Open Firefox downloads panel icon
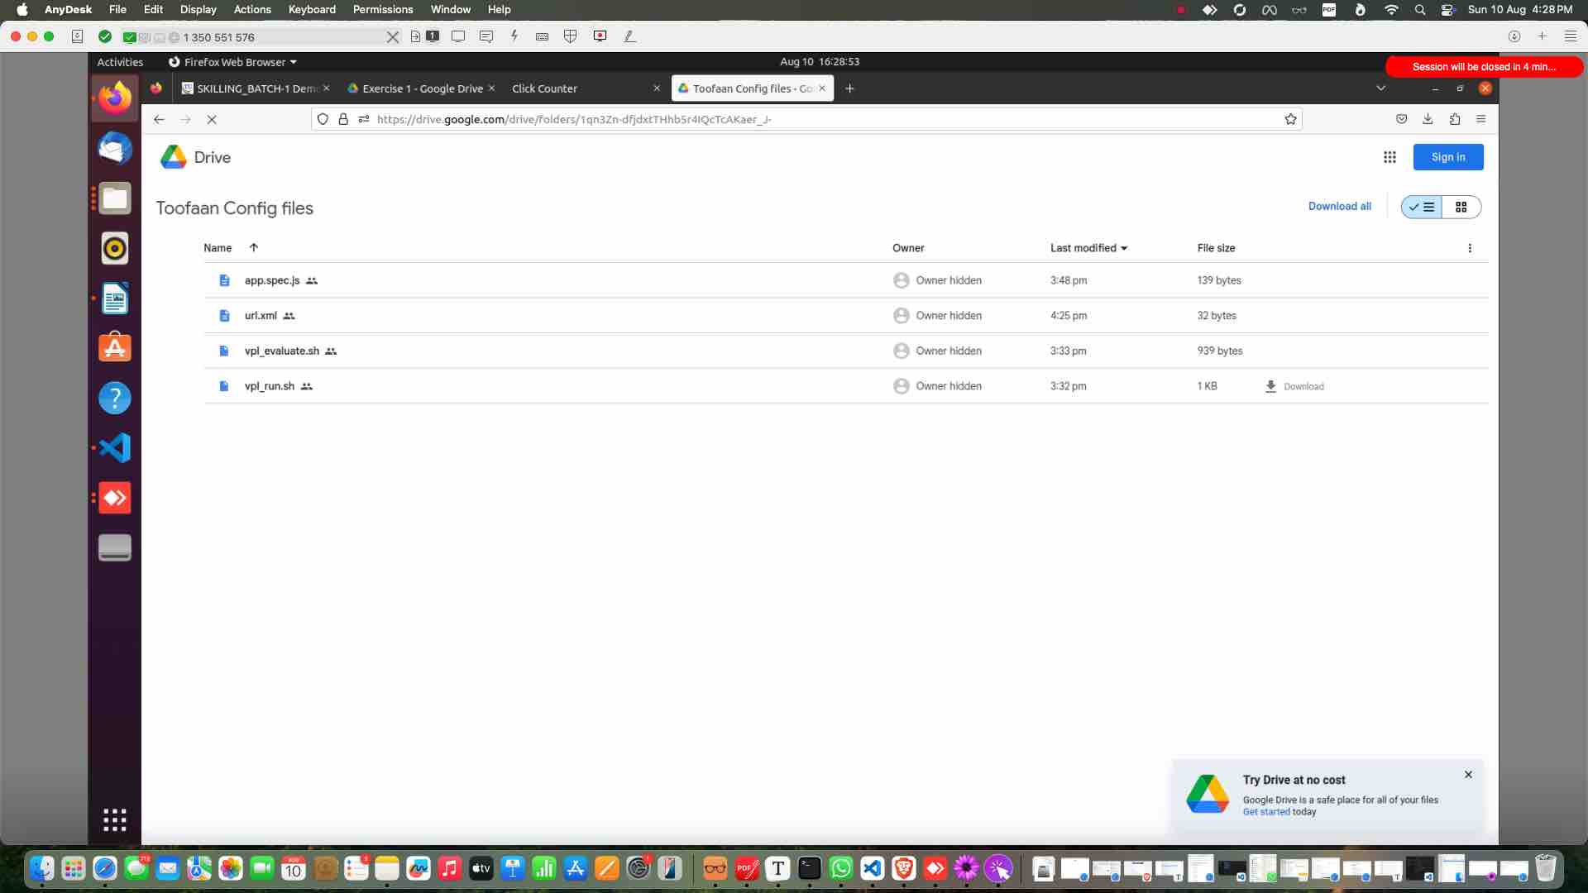The width and height of the screenshot is (1588, 893). 1428,119
